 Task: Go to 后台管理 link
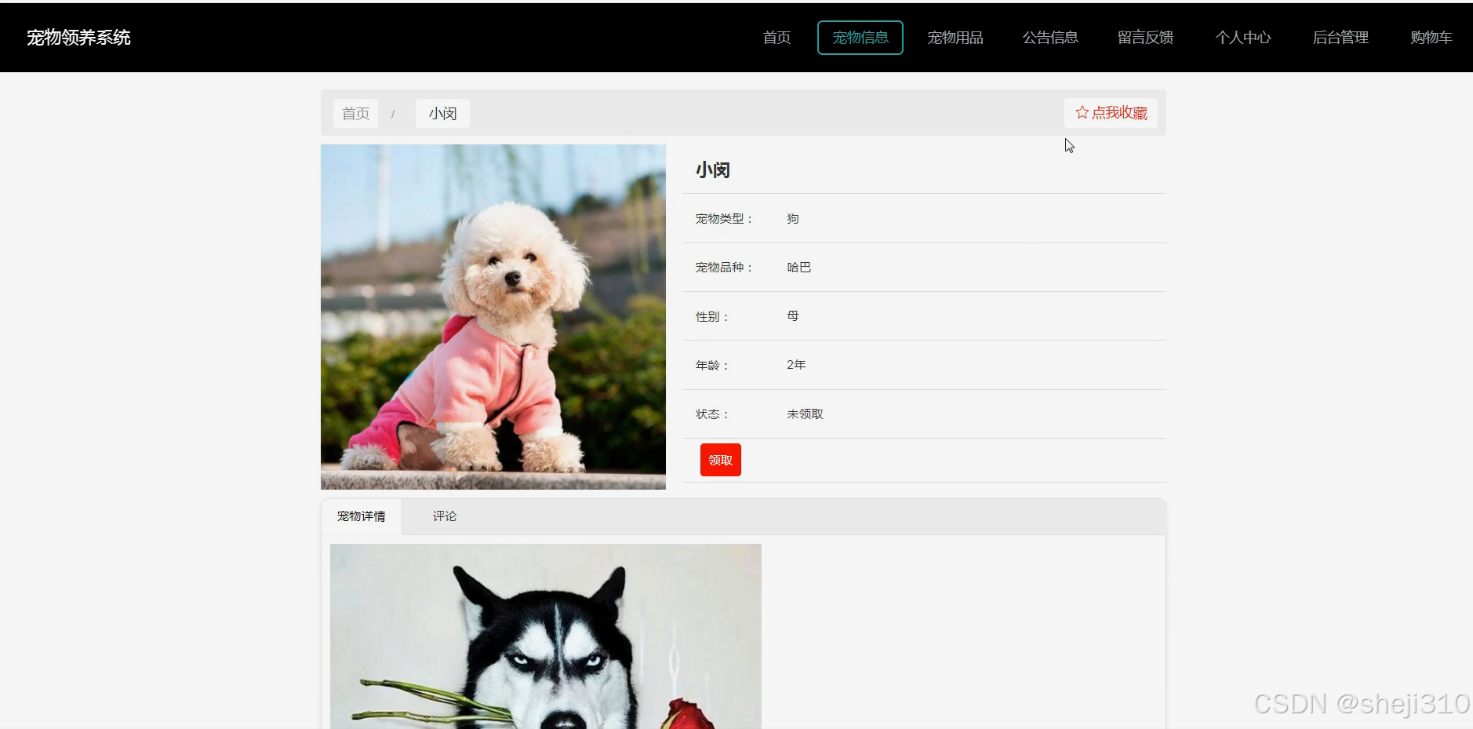pos(1340,38)
